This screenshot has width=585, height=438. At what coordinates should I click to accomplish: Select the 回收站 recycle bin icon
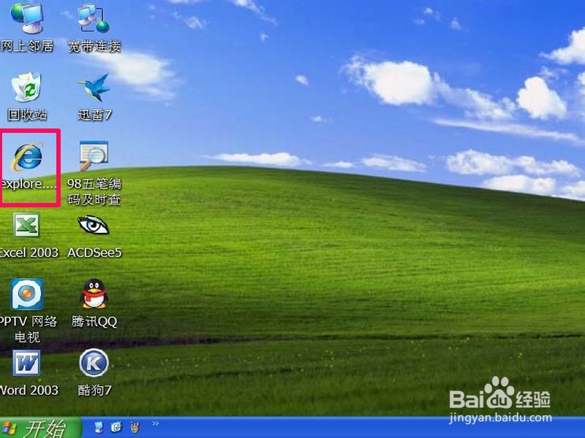point(26,87)
